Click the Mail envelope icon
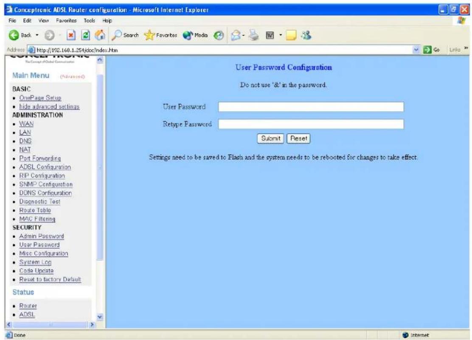Viewport: 472px width, 340px height. [x=236, y=36]
